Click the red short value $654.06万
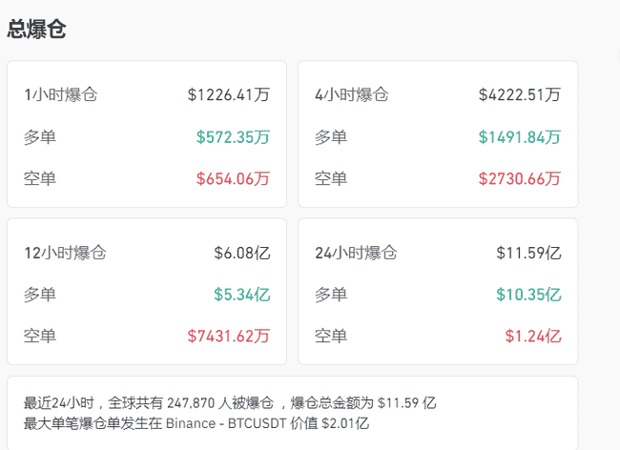Image resolution: width=620 pixels, height=450 pixels. coord(233,178)
